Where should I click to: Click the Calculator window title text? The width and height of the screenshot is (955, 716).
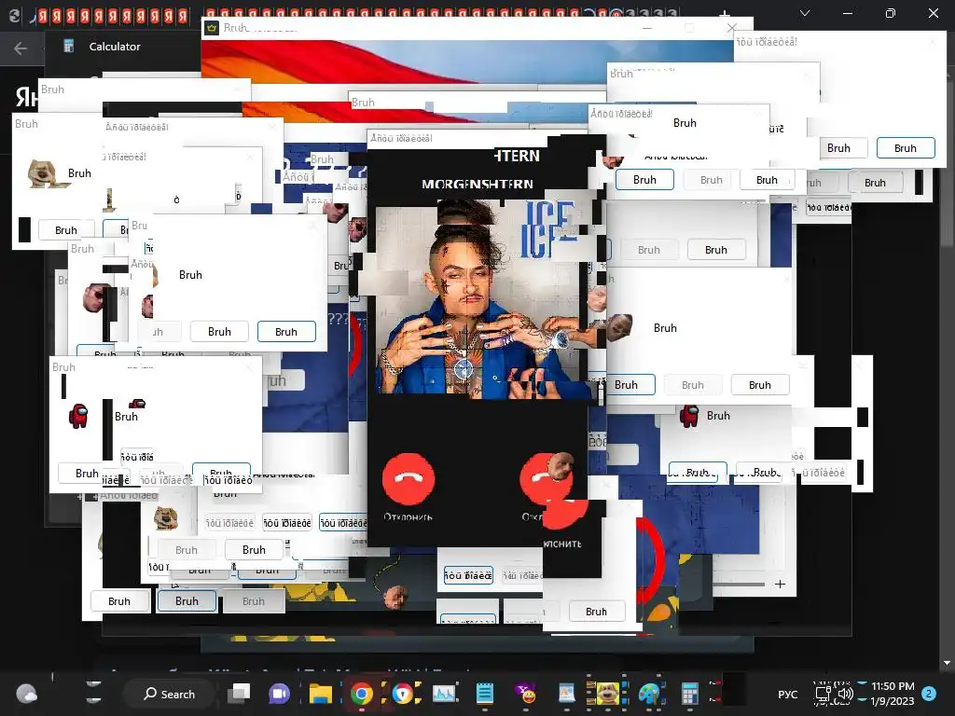(x=115, y=47)
